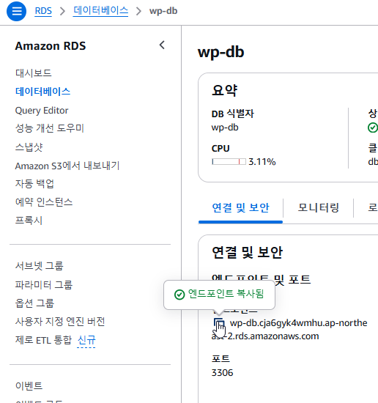
Task: Open 서브넷 그룹 in sidebar
Action: (x=39, y=266)
